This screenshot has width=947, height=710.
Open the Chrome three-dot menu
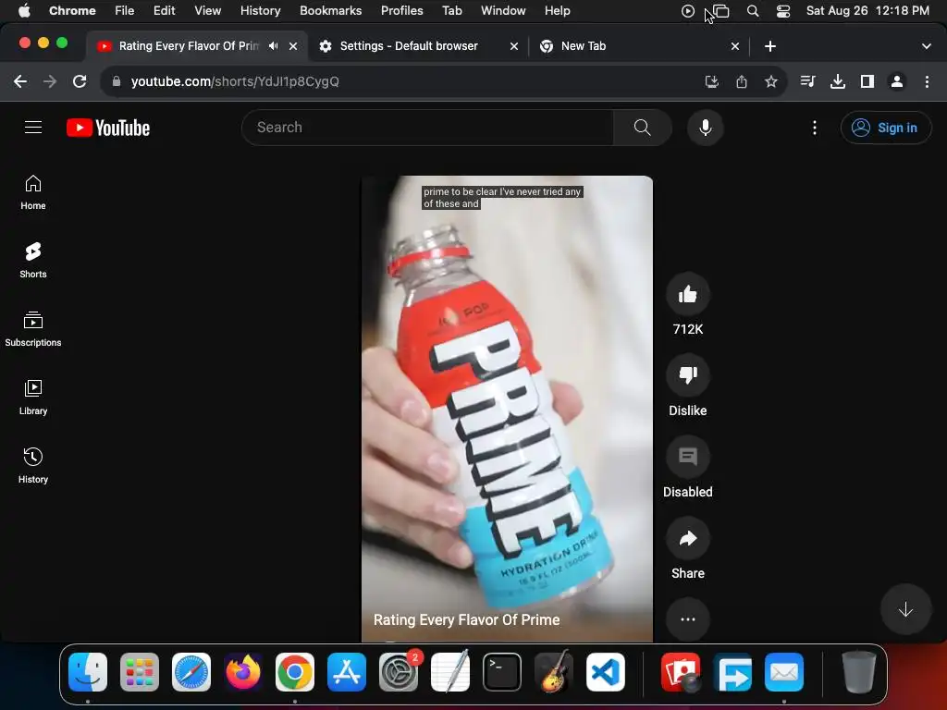[927, 81]
